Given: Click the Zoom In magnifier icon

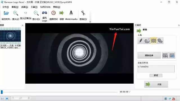Looking at the screenshot, I should point(16,13).
